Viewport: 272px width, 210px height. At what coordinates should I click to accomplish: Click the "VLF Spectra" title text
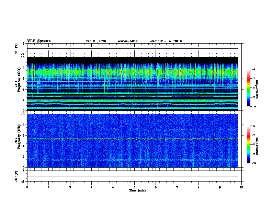(39, 41)
